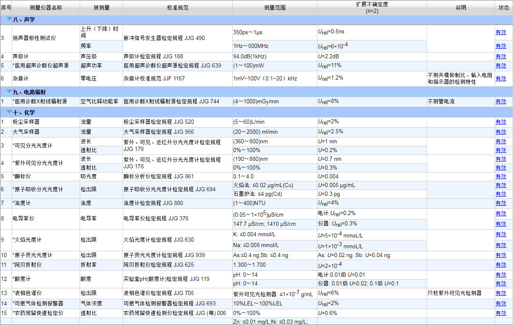
Task: Select the 电导率仪检定规程 JJG 376 cell
Action: pos(177,219)
